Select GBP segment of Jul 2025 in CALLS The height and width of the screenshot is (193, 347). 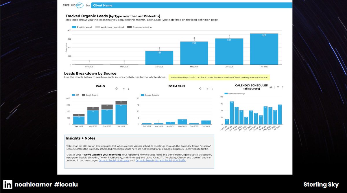pos(121,114)
